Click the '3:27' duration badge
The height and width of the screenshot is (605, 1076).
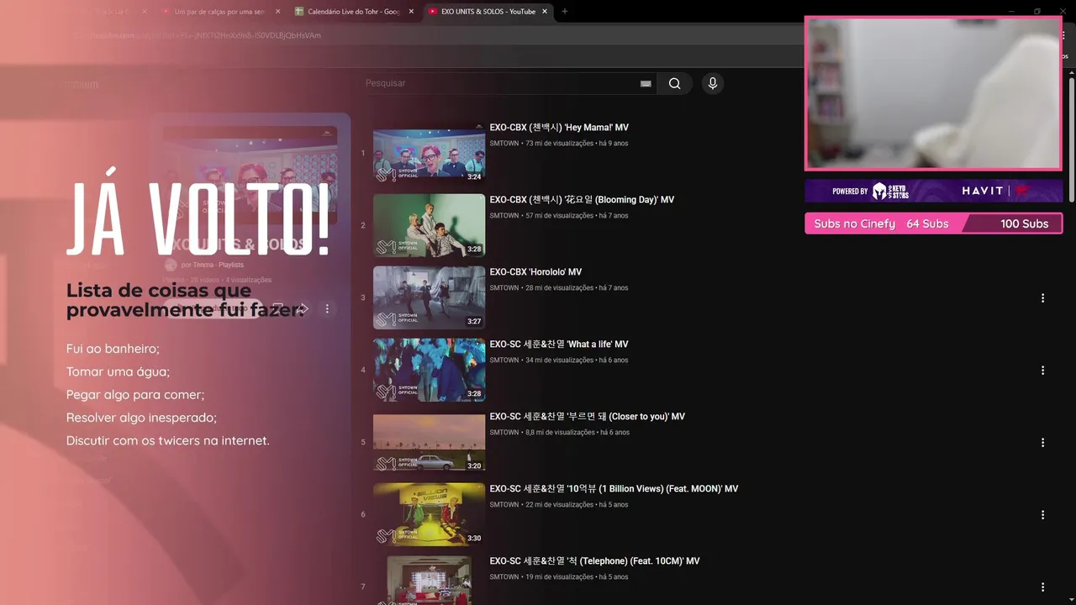[x=474, y=322]
